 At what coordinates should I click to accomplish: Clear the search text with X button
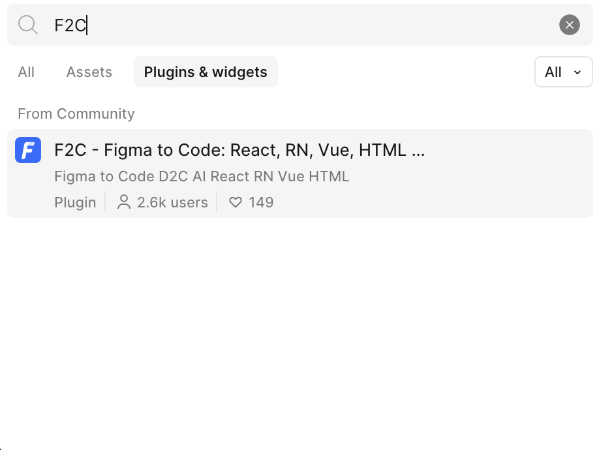(x=569, y=25)
